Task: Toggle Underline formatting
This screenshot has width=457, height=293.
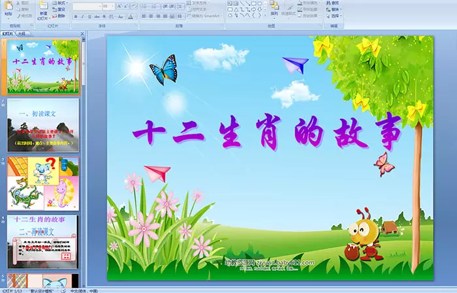Action: click(x=89, y=16)
